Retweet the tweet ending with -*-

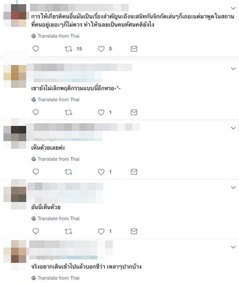pyautogui.click(x=68, y=113)
